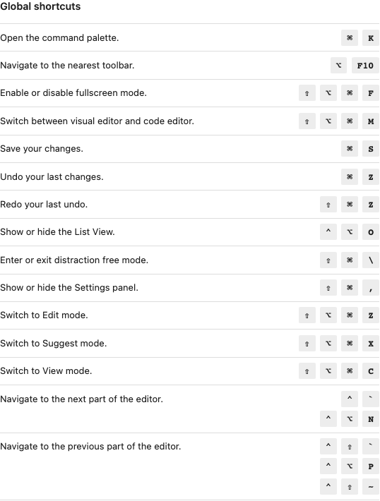Click the C key badge

click(x=371, y=370)
